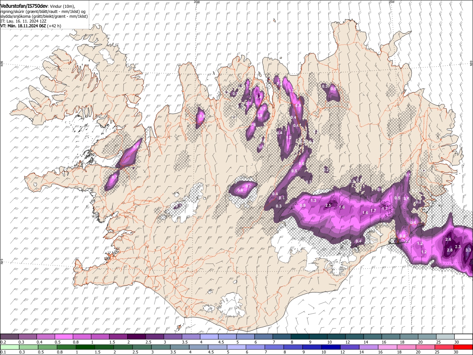Select the 'IT: Lau. 16. 11. 2024 12Z' line
Image resolution: width=473 pixels, height=355 pixels.
tap(23, 21)
